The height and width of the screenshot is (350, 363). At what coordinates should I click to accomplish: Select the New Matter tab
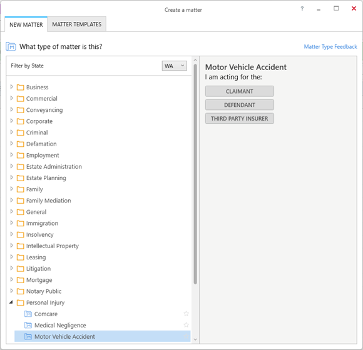[x=26, y=24]
